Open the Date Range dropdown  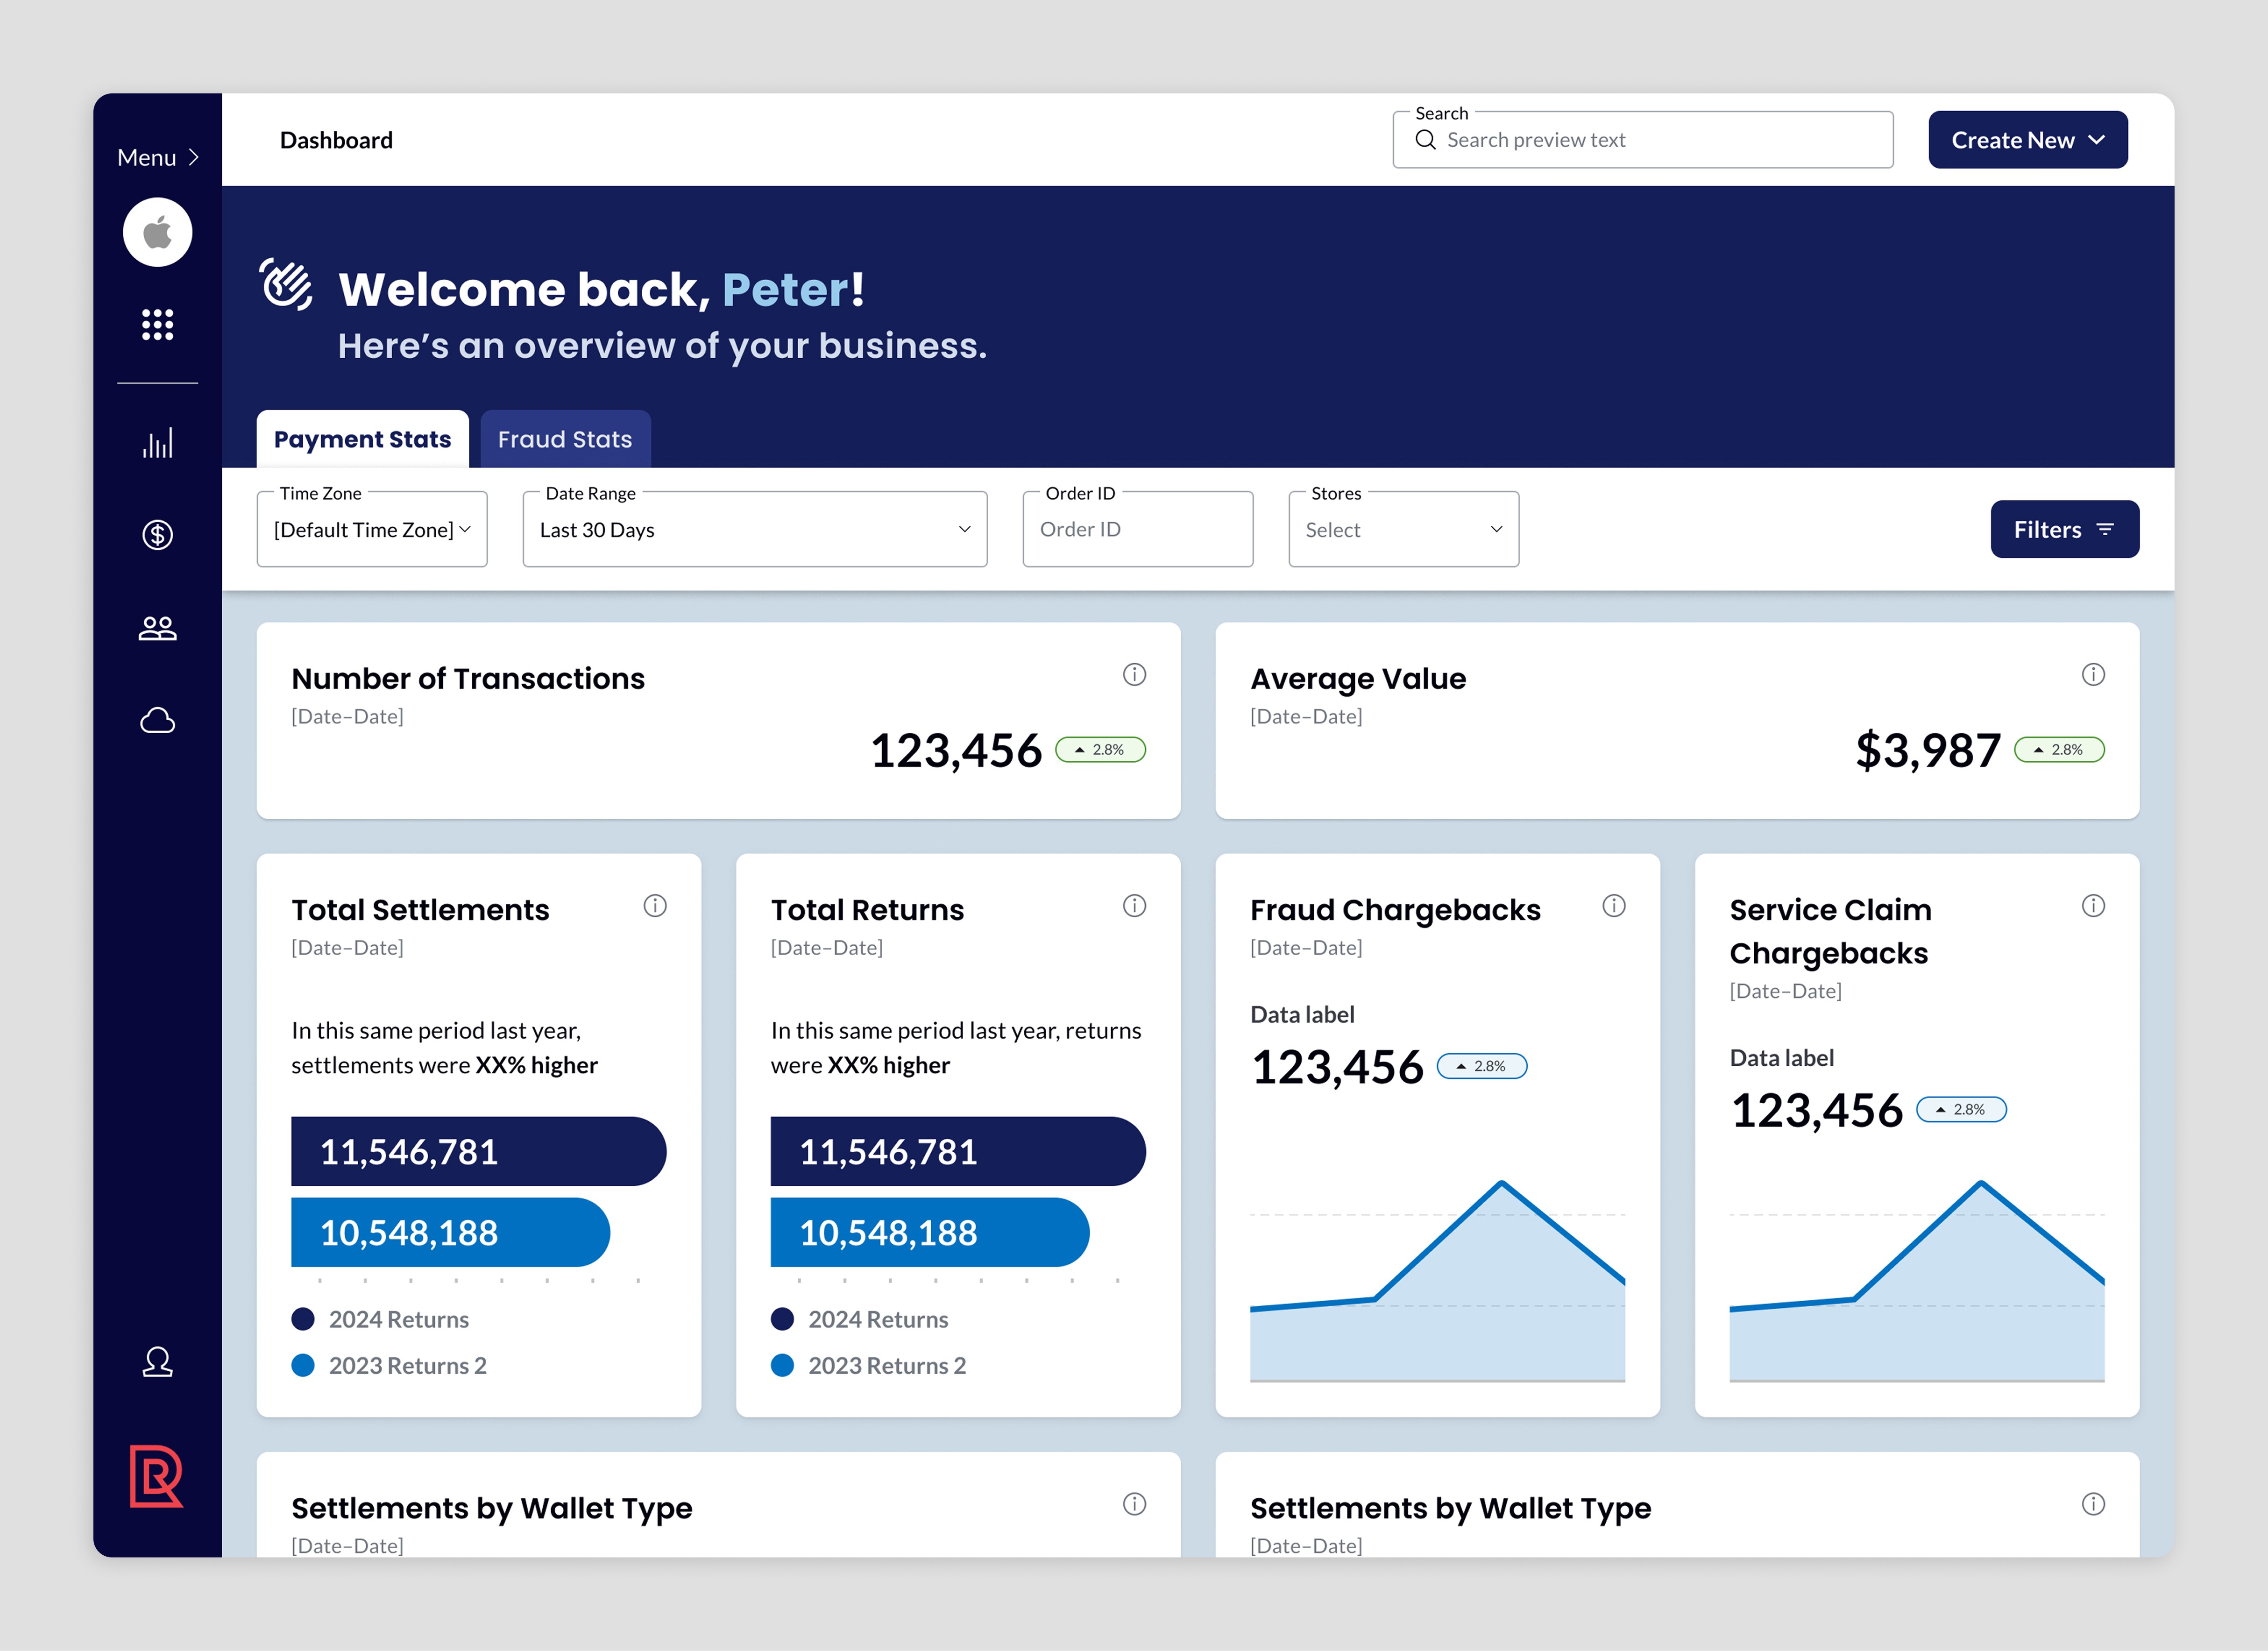point(755,529)
